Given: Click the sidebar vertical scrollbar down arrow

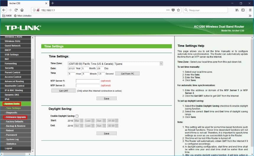Looking at the screenshot, I should coord(32,151).
